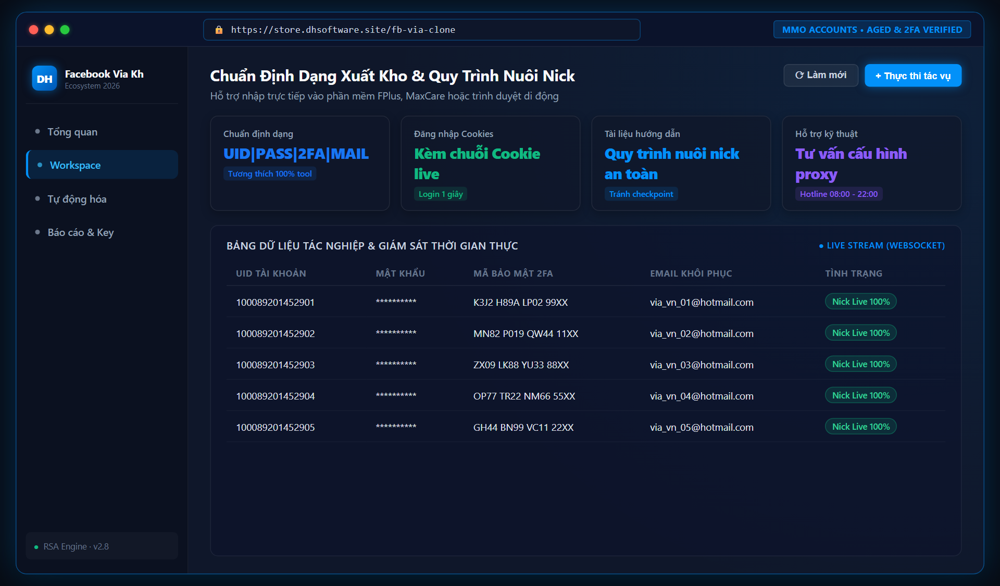1000x586 pixels.
Task: Click email via_vn_02@hotmail.com
Action: point(702,334)
